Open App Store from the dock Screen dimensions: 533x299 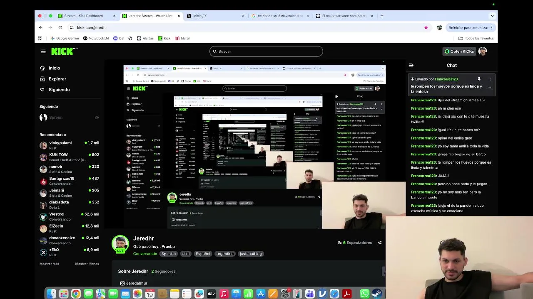(x=261, y=294)
